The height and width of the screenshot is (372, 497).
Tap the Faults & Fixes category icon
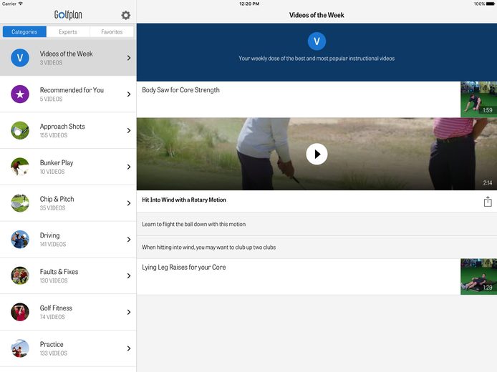point(20,275)
